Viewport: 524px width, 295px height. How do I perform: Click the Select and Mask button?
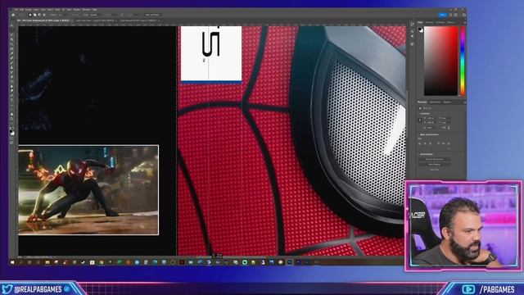(154, 15)
